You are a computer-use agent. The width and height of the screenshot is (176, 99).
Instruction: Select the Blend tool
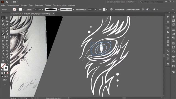[7, 51]
